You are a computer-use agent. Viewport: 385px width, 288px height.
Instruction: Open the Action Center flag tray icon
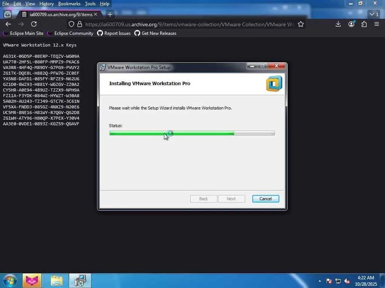coord(329,281)
